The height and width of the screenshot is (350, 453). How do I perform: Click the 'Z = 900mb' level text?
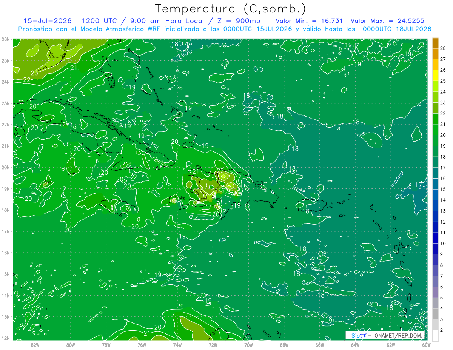(238, 21)
